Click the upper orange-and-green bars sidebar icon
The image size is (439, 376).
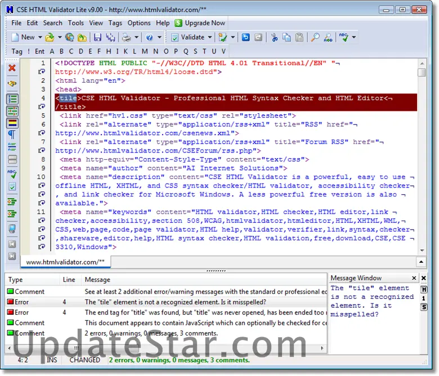pyautogui.click(x=12, y=202)
